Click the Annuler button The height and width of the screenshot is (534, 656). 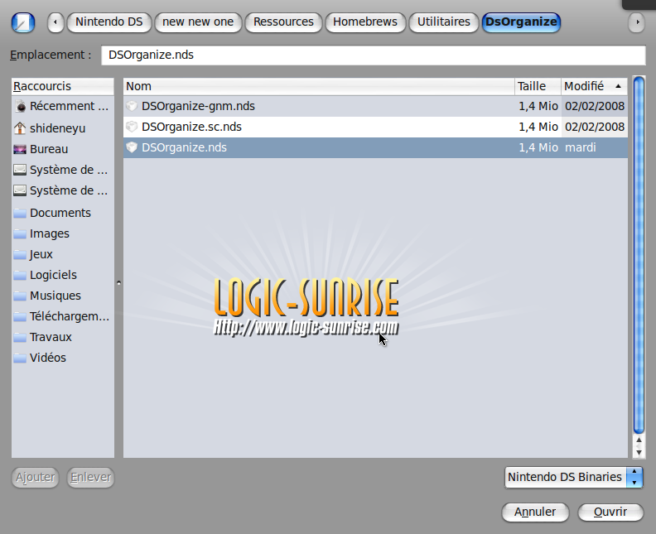[535, 512]
